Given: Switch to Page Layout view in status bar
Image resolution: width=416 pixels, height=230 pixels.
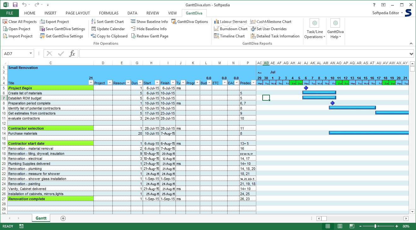Looking at the screenshot, I should tap(340, 226).
